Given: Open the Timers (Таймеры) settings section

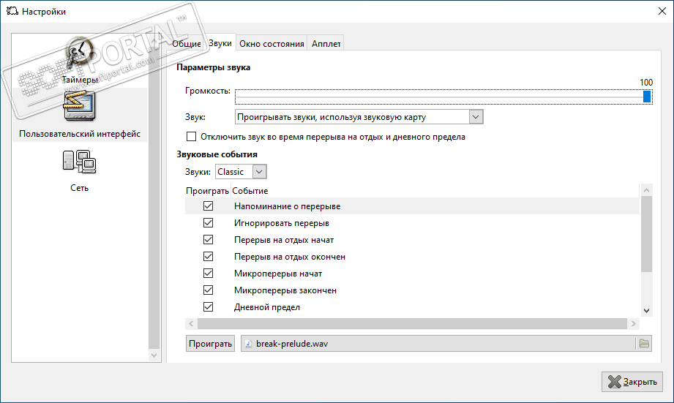Looking at the screenshot, I should point(80,60).
